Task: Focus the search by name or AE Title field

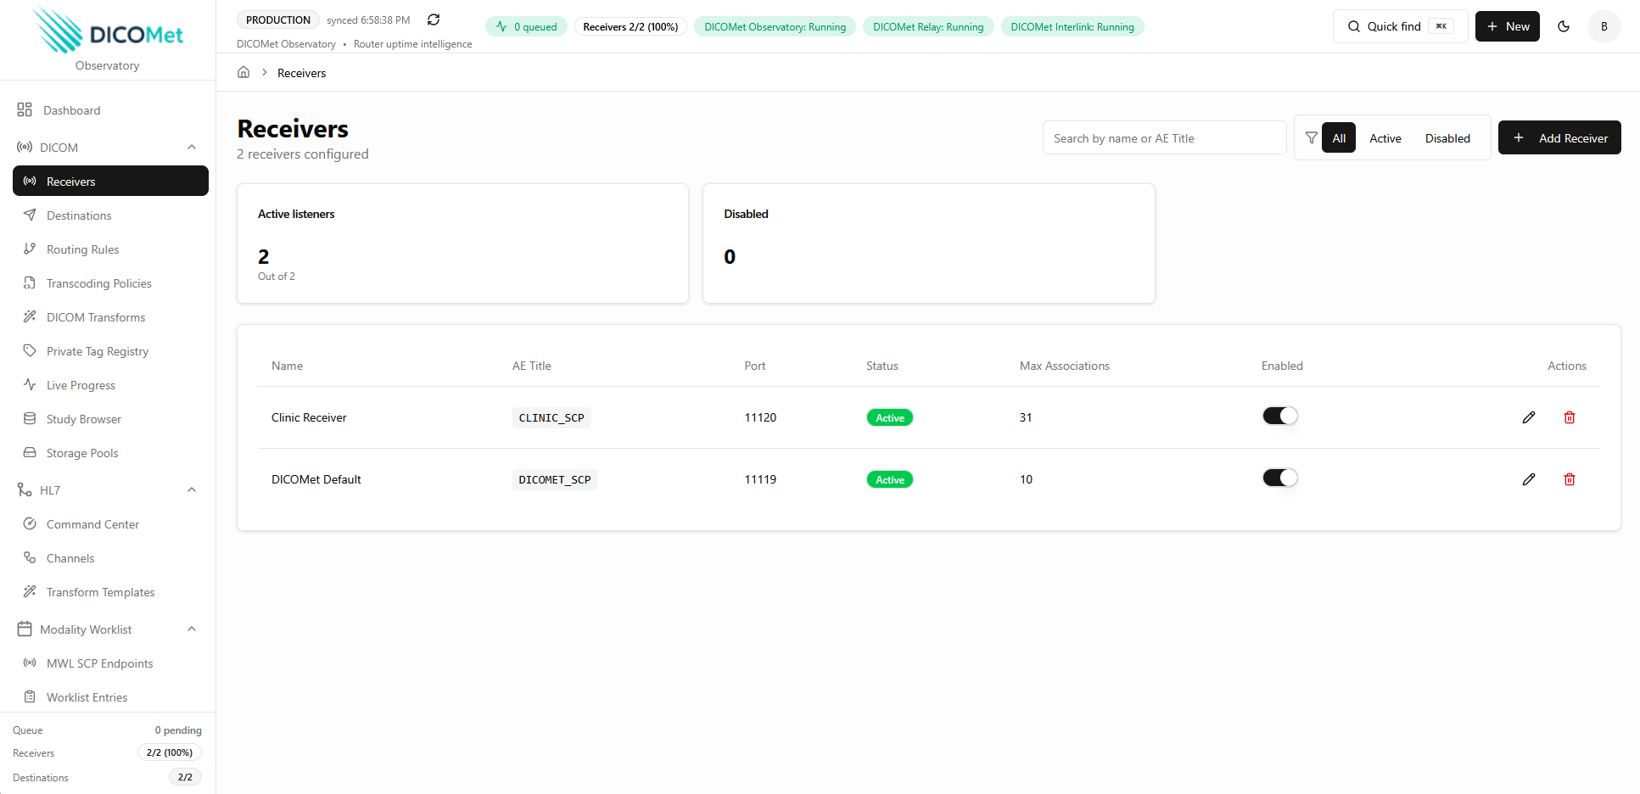Action: (x=1163, y=138)
